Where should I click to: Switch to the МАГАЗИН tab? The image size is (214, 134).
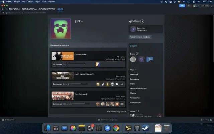coord(14,9)
